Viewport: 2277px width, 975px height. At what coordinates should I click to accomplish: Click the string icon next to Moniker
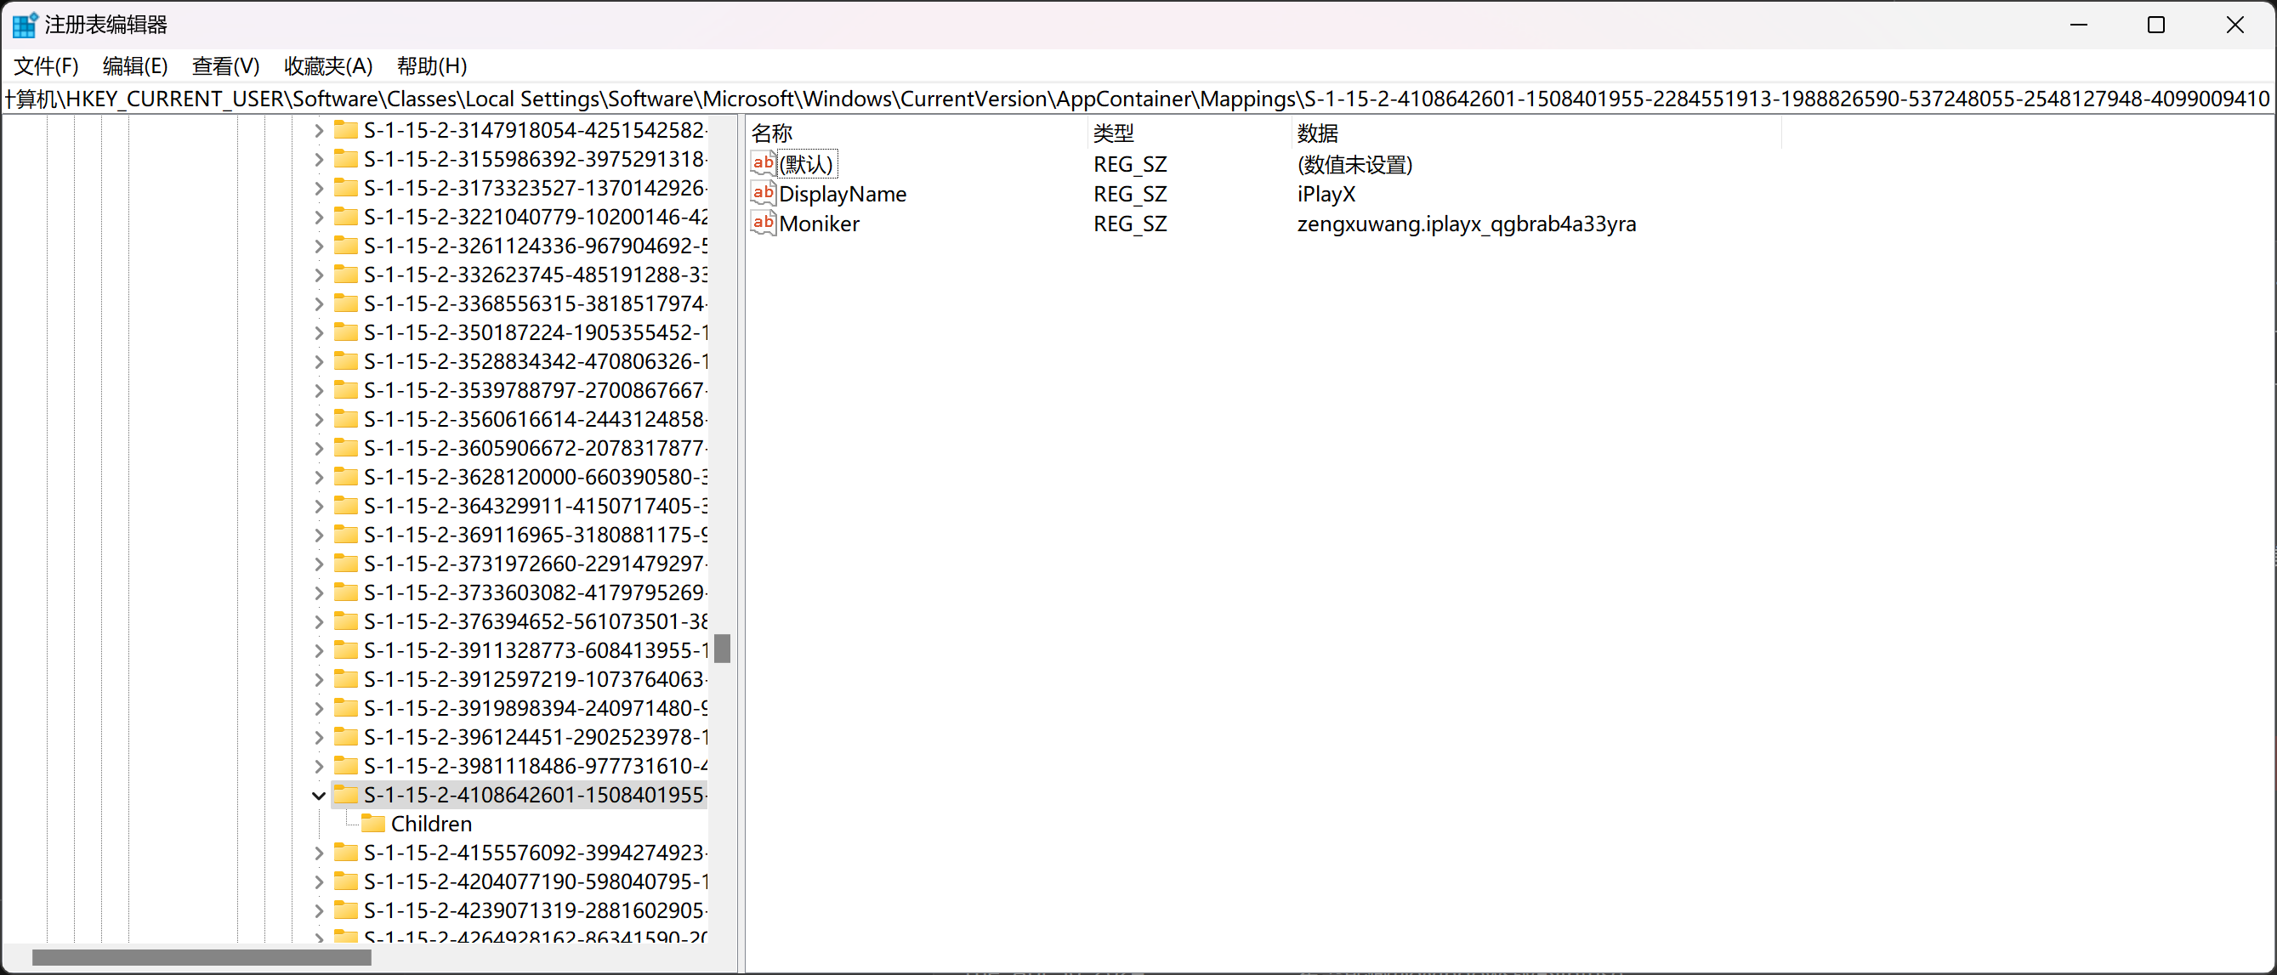(763, 224)
